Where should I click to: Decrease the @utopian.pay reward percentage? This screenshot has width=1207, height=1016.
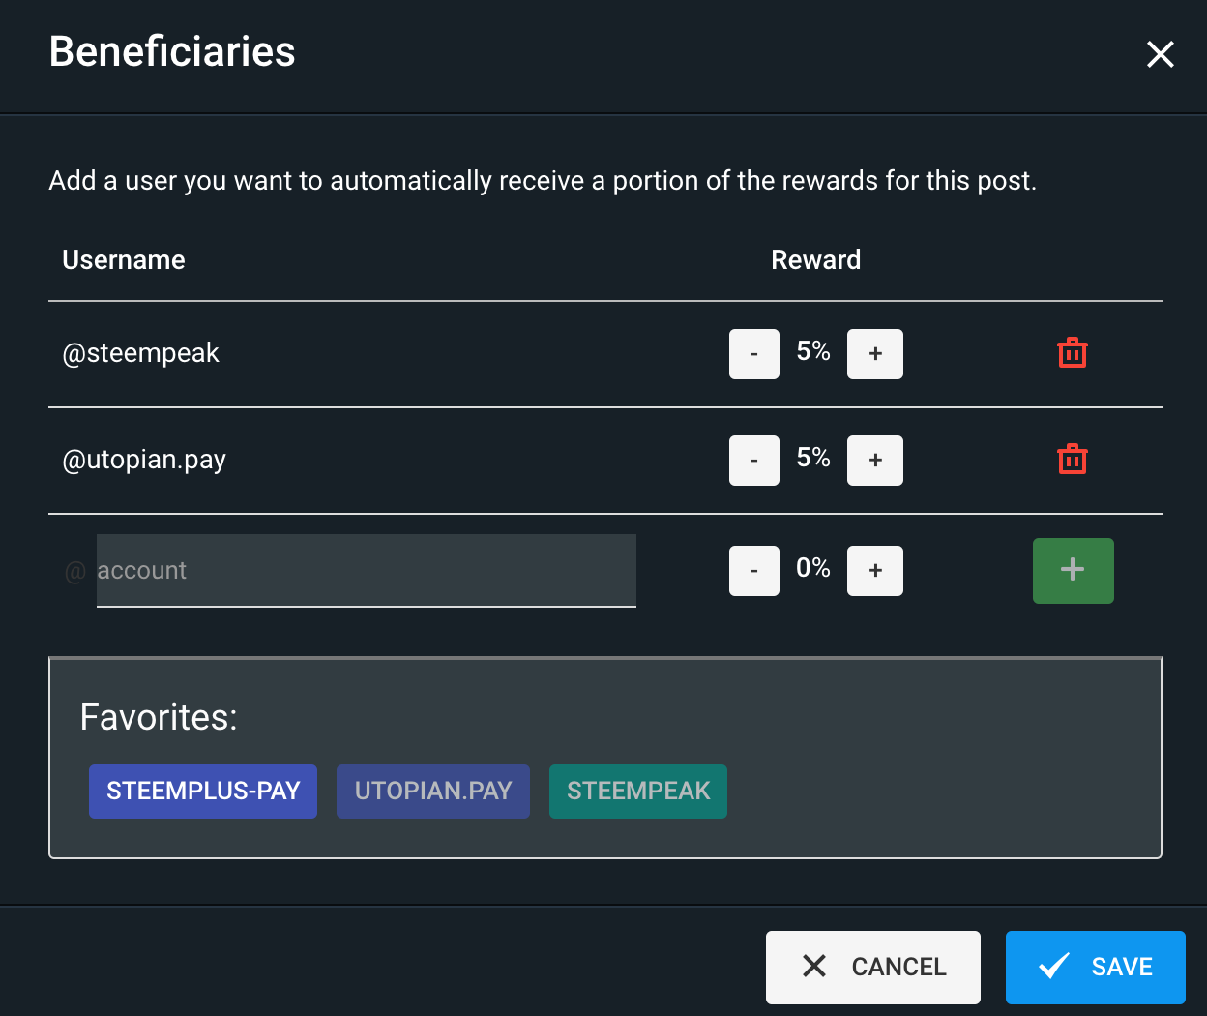pos(754,461)
